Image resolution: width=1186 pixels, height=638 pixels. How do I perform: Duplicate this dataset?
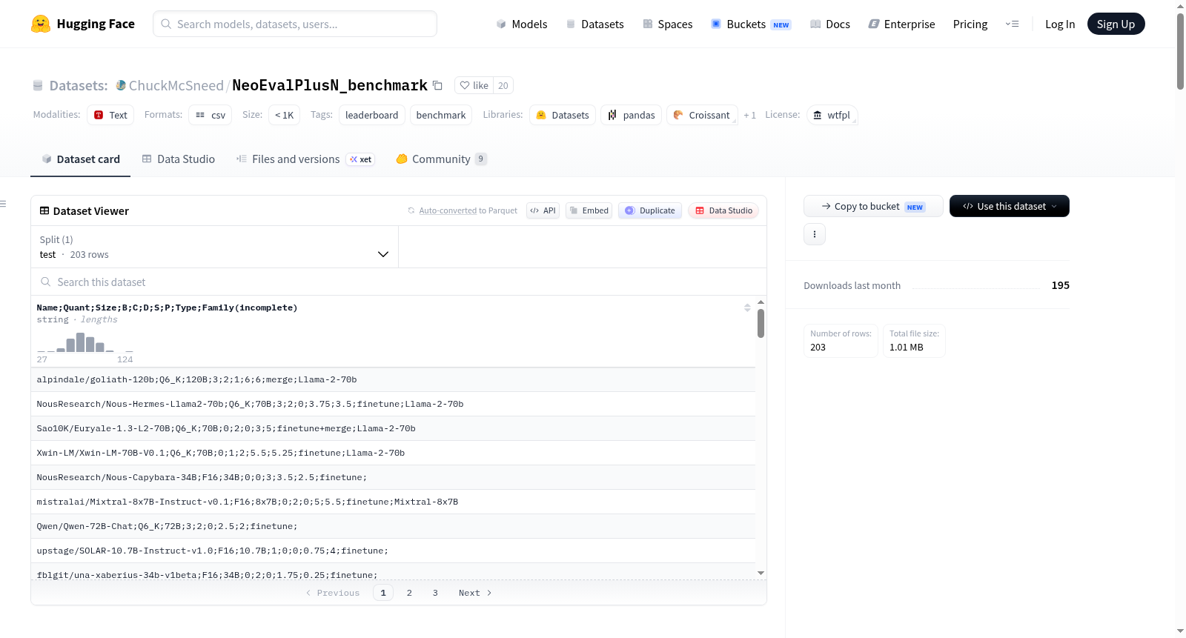(x=650, y=210)
